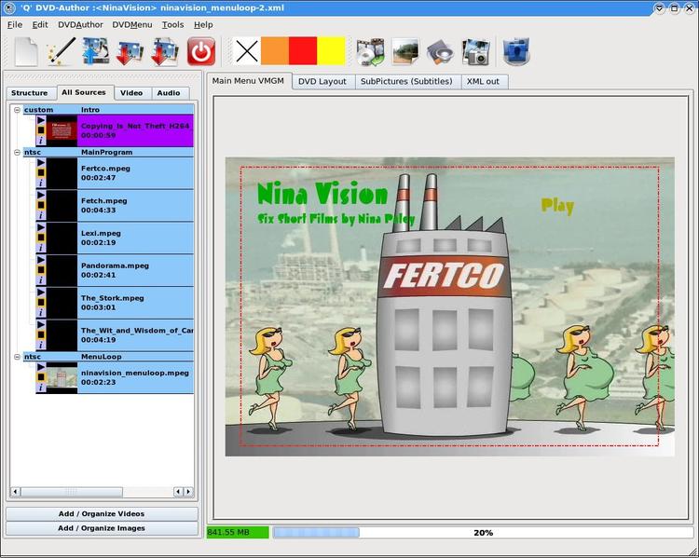Play The_Wit_and_Wisdom clip
The image size is (699, 558).
(x=41, y=325)
